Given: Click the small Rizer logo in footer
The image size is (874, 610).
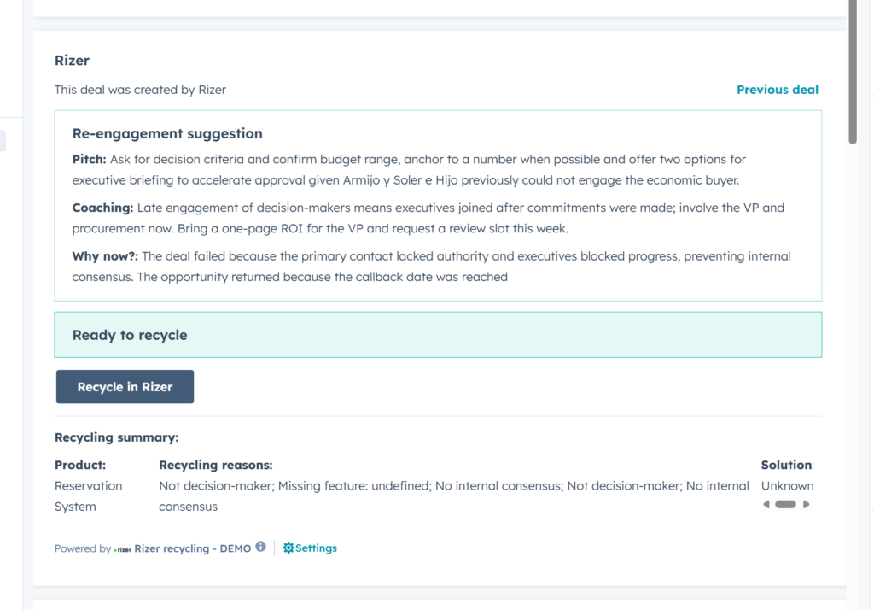Looking at the screenshot, I should point(123,549).
